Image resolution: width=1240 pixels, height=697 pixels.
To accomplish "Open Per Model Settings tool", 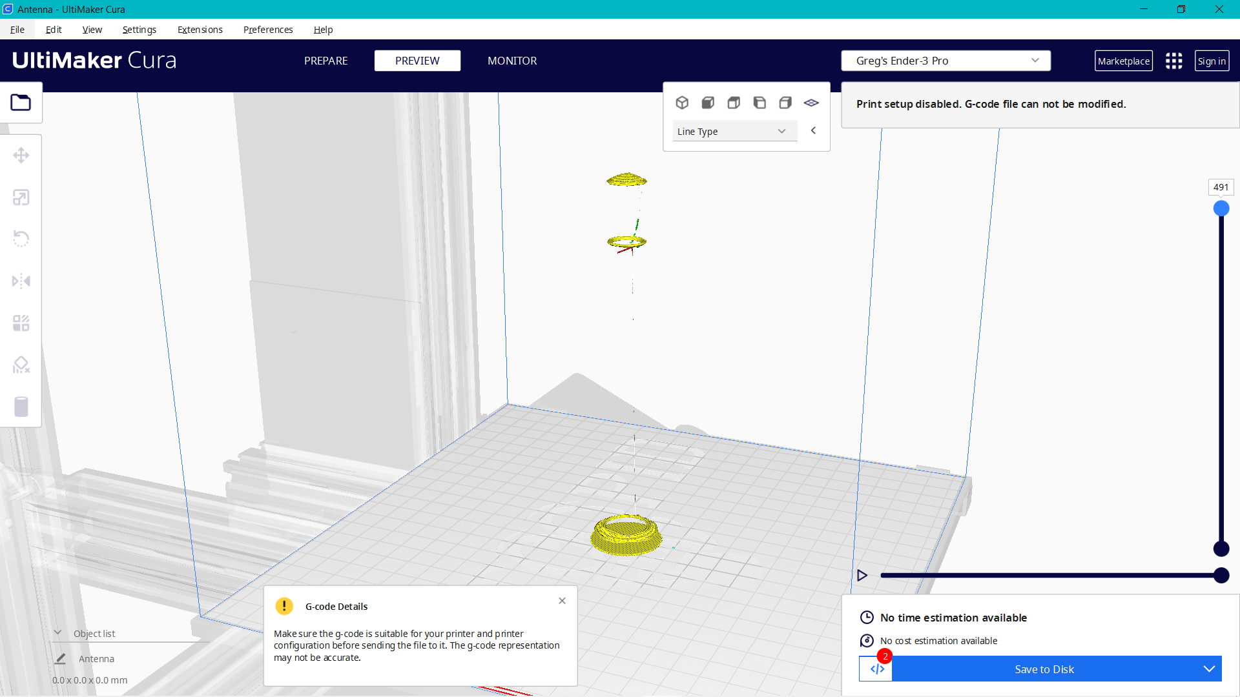I will pyautogui.click(x=21, y=323).
